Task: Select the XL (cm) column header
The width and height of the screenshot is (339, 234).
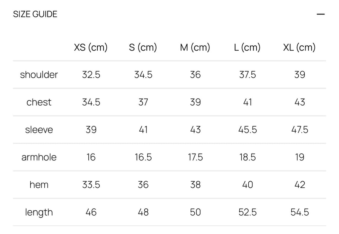Action: click(x=299, y=47)
